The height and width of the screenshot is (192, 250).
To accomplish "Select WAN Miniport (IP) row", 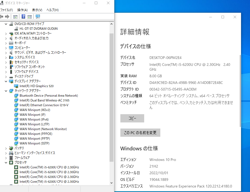I will click(x=33, y=115).
